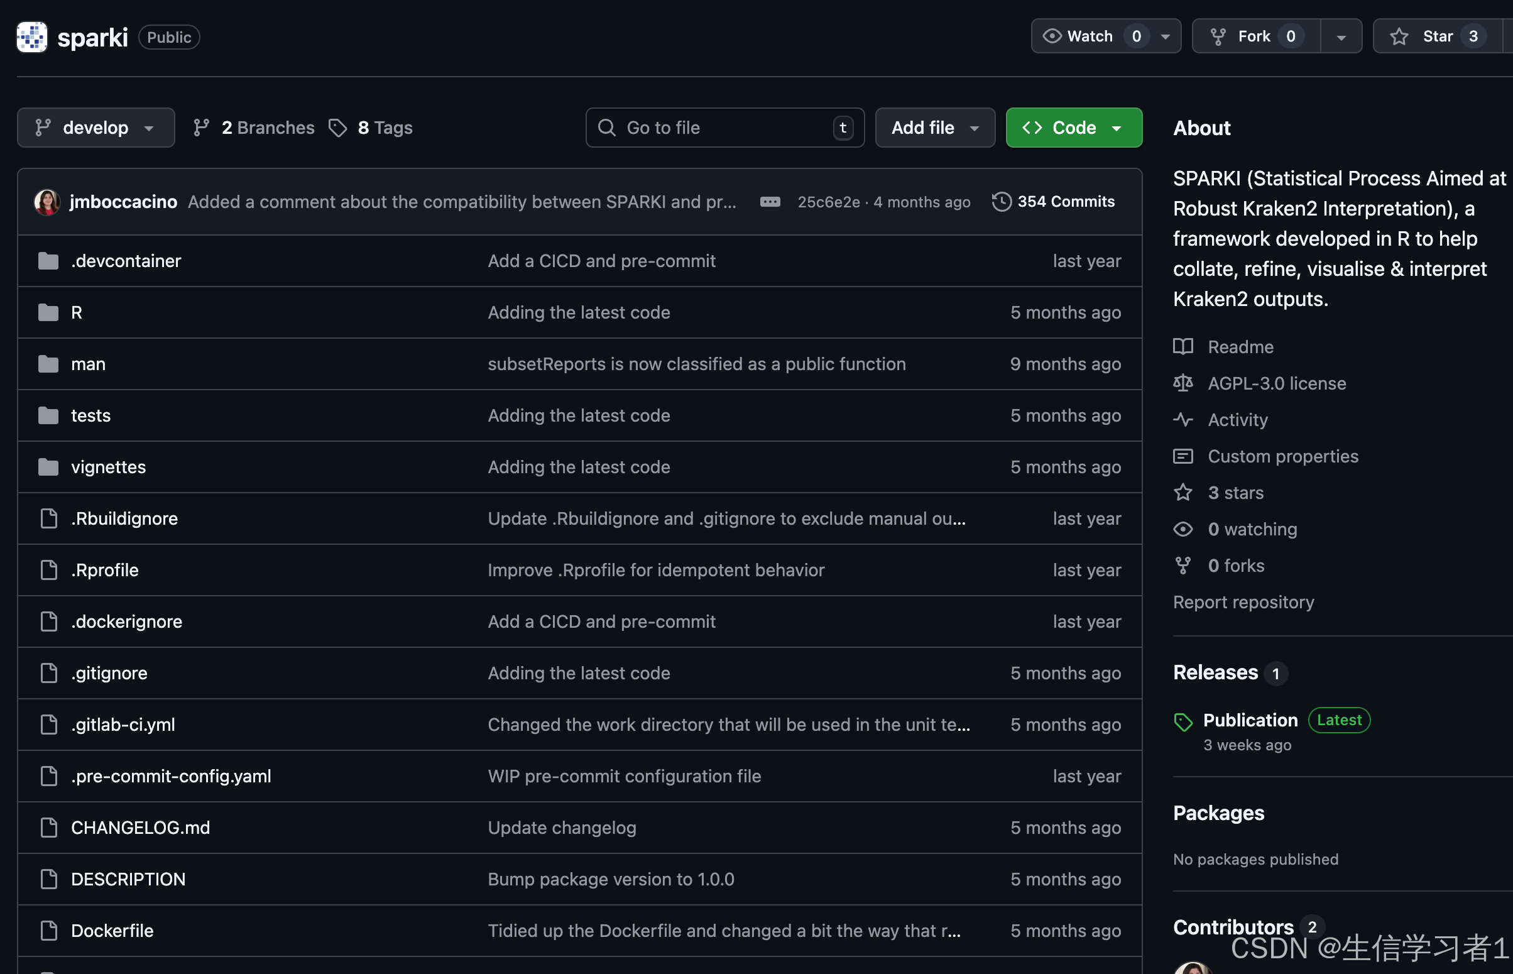Click the .gitignore file icon
1513x974 pixels.
coord(48,673)
